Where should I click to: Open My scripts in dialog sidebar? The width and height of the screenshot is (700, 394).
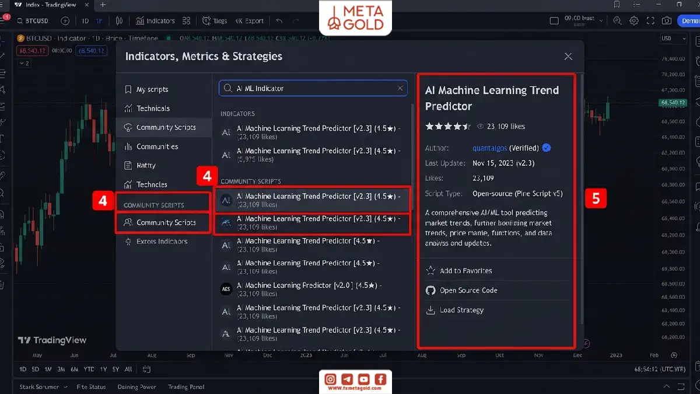pos(164,89)
